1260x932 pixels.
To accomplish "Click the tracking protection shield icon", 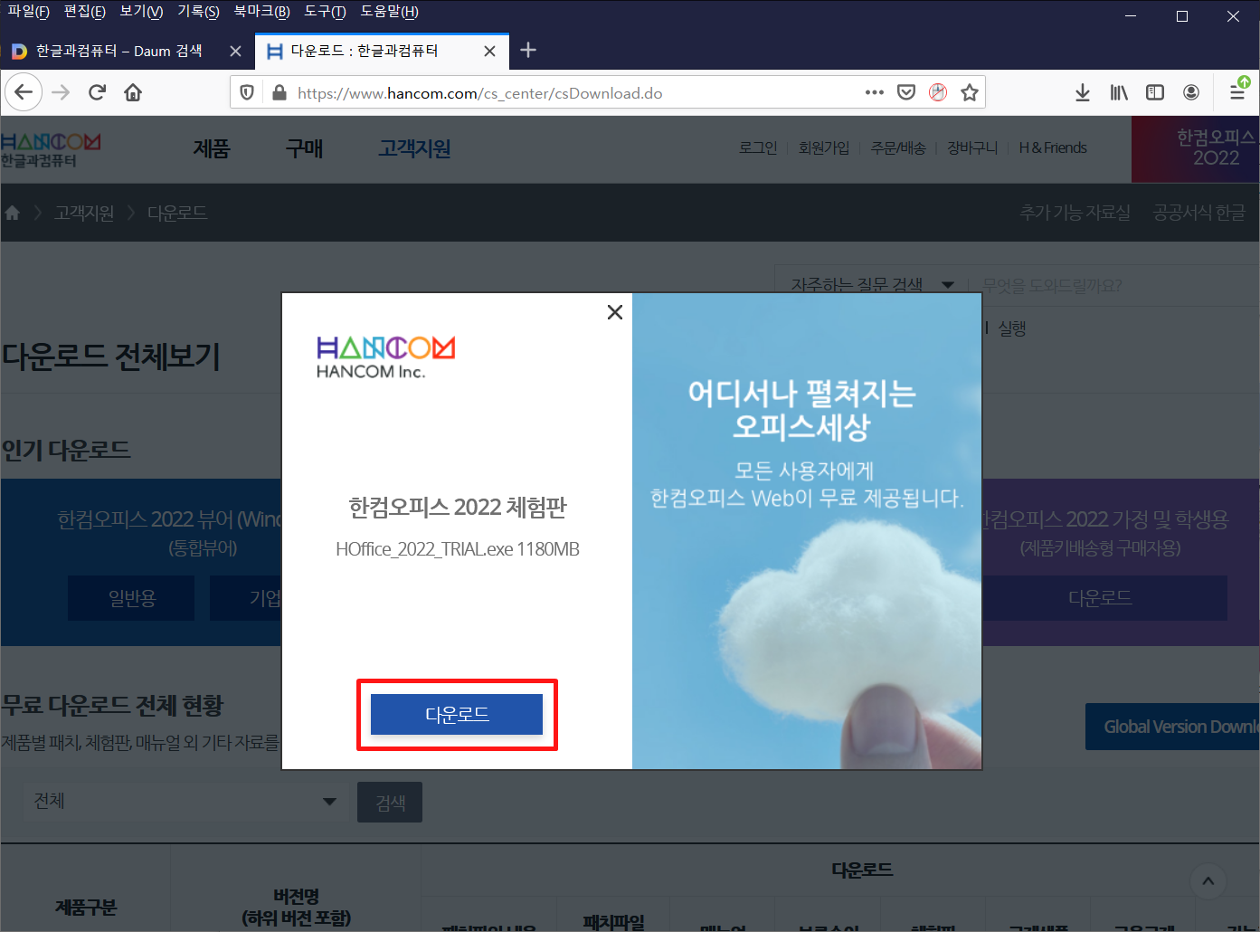I will pos(247,92).
